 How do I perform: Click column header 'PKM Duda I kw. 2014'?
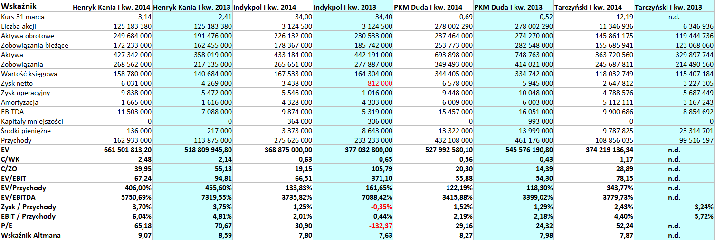pyautogui.click(x=433, y=7)
